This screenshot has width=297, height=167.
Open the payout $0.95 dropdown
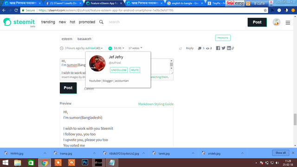click(119, 48)
